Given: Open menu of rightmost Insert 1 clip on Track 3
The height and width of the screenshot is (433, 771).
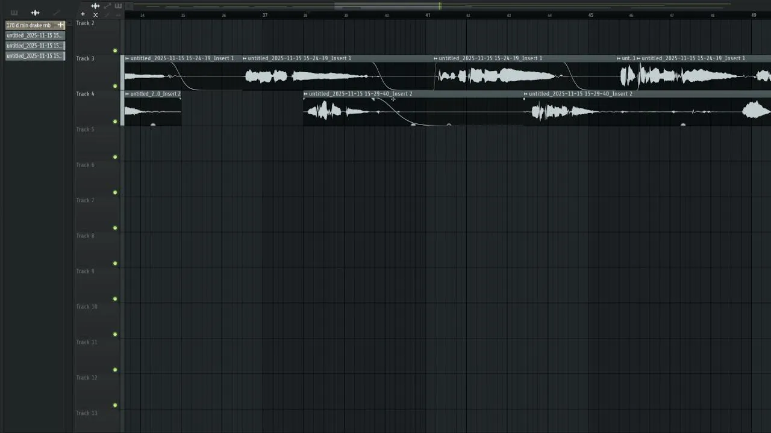Looking at the screenshot, I should coord(639,58).
